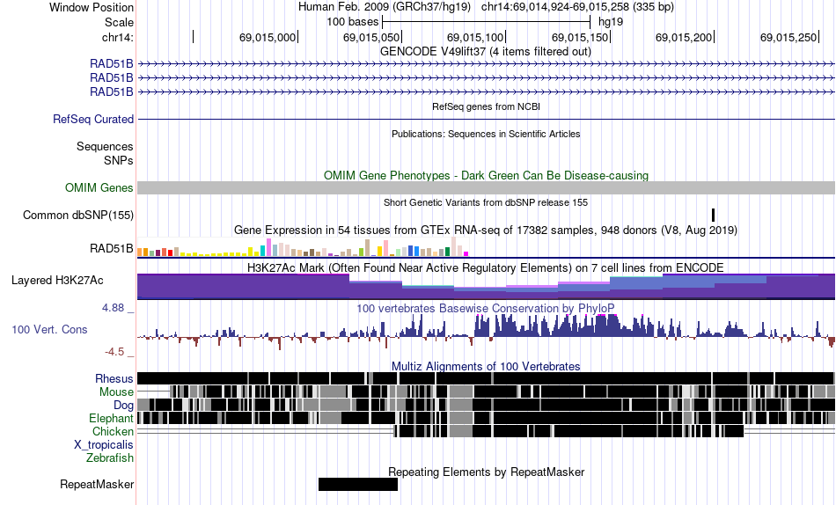Click the Multiz Alignments of 100 Vertebrates title
836x505 pixels.
pyautogui.click(x=486, y=366)
